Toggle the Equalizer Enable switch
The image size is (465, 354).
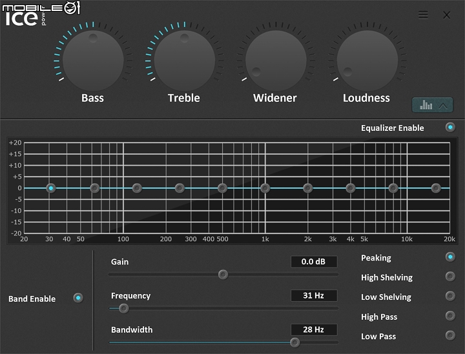450,127
